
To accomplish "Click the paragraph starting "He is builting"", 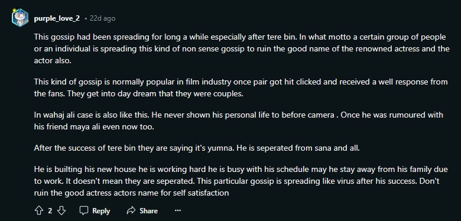I will coord(241,181).
